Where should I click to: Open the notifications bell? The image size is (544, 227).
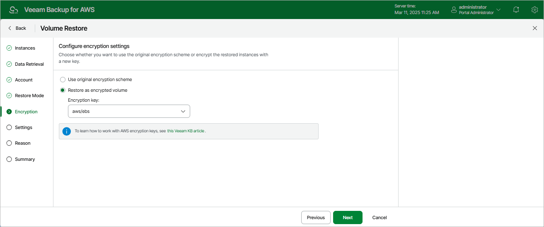pyautogui.click(x=516, y=10)
